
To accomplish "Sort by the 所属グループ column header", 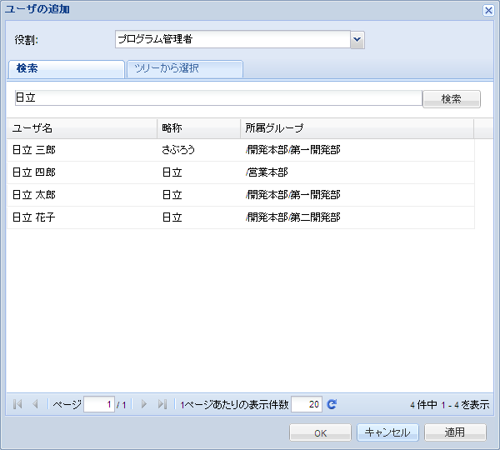I will (357, 128).
